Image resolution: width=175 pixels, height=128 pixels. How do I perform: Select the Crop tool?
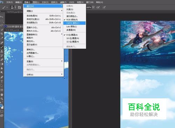pos(2,34)
